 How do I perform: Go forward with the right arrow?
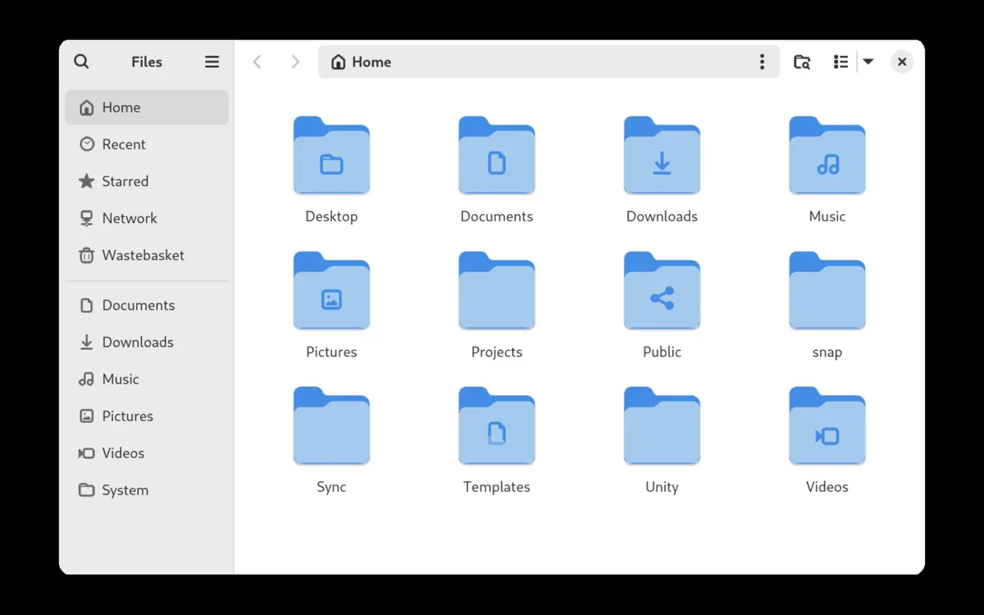(295, 61)
